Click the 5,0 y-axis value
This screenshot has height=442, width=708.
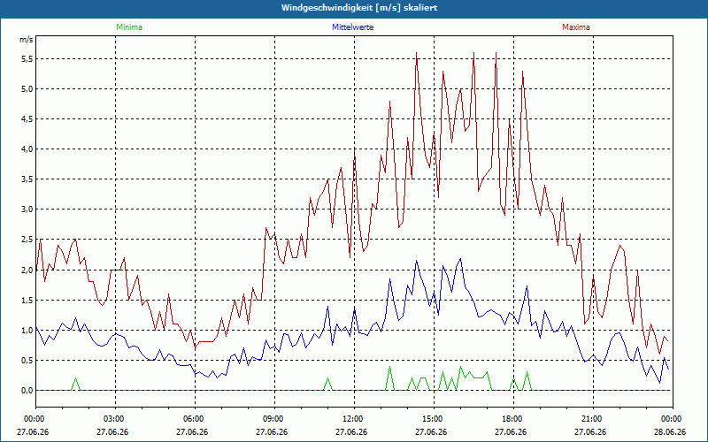[27, 89]
